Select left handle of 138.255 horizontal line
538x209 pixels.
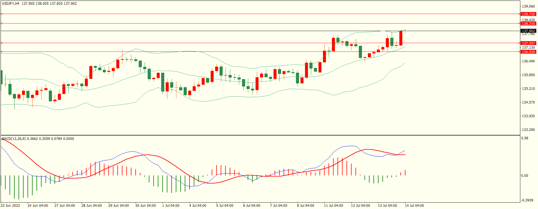point(1,24)
